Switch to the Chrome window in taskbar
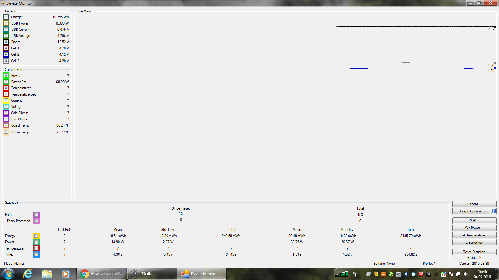 click(102, 274)
